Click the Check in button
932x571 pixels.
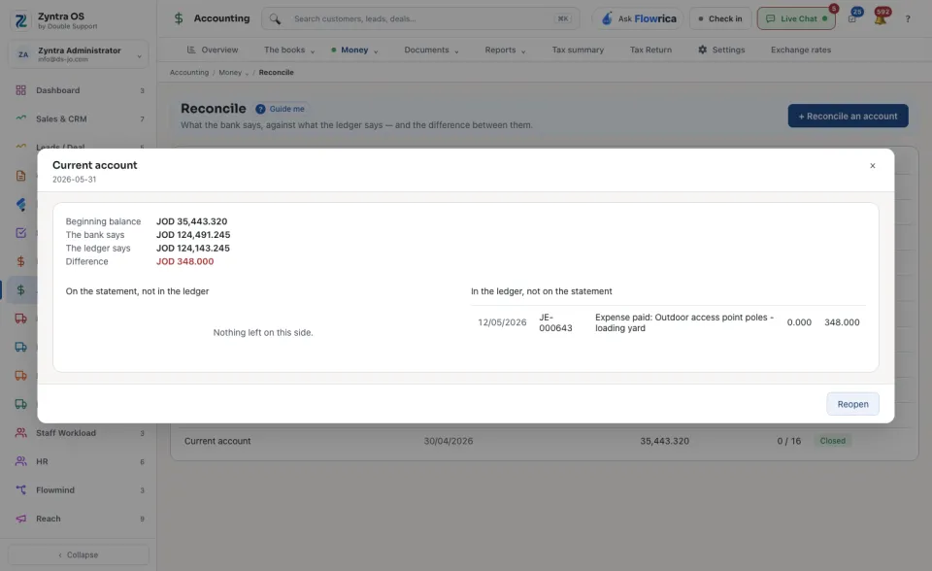[720, 19]
